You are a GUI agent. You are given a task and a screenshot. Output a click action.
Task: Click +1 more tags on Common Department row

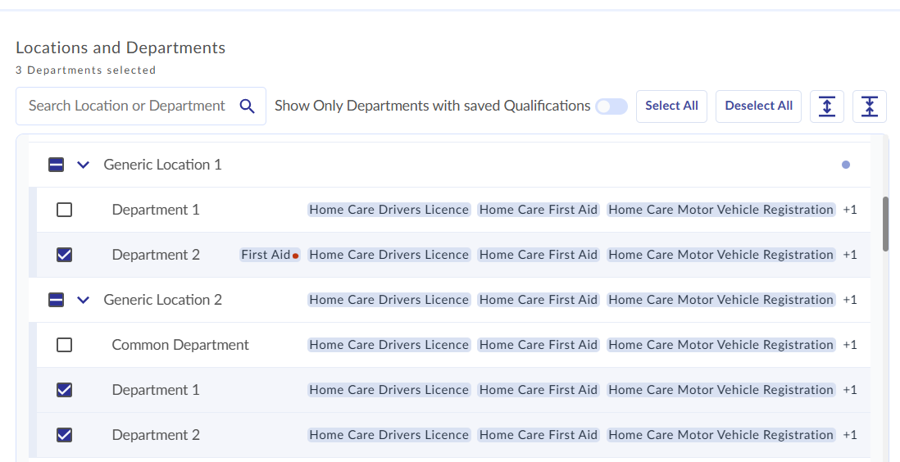[x=849, y=345]
